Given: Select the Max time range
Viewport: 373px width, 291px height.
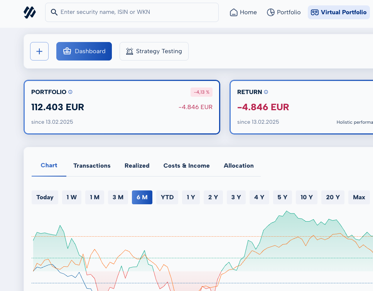Looking at the screenshot, I should tap(359, 197).
